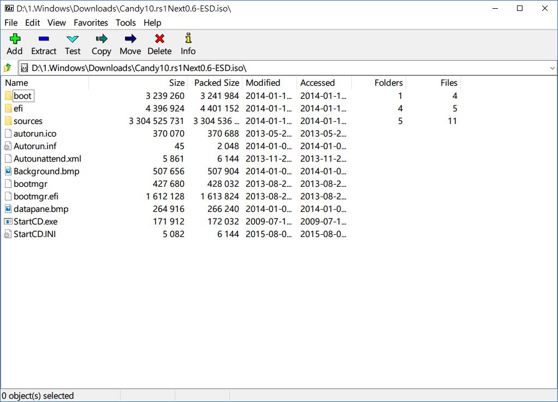
Task: Sort by the Accessed column header
Action: (x=324, y=82)
